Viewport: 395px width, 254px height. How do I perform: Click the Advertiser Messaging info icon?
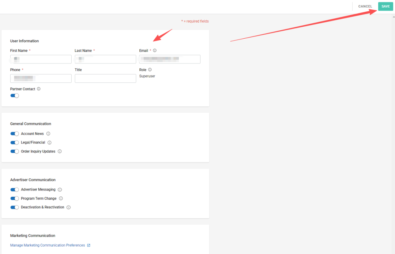[x=60, y=190]
